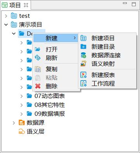Expand the test project node
140x153 pixels.
pos(6,16)
